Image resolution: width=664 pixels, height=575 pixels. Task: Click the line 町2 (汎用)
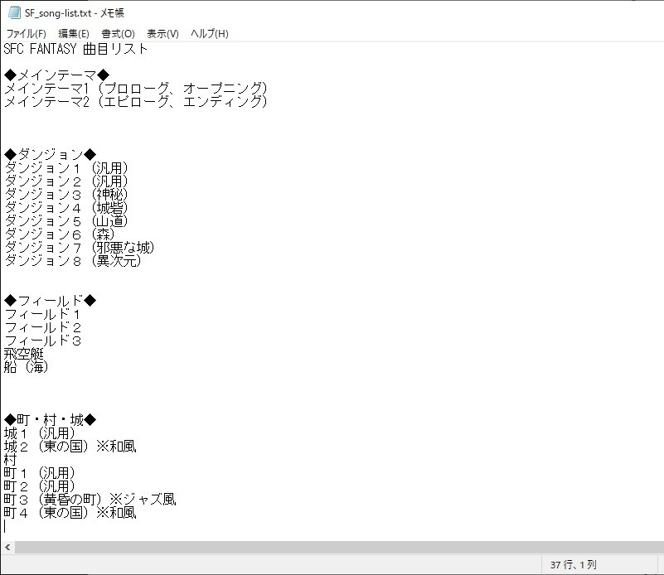tap(40, 486)
